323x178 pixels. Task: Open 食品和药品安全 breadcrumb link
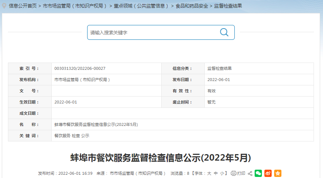coord(192,6)
